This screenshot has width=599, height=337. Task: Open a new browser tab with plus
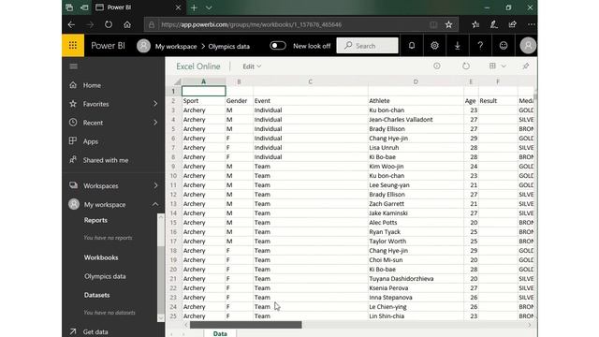pos(194,7)
